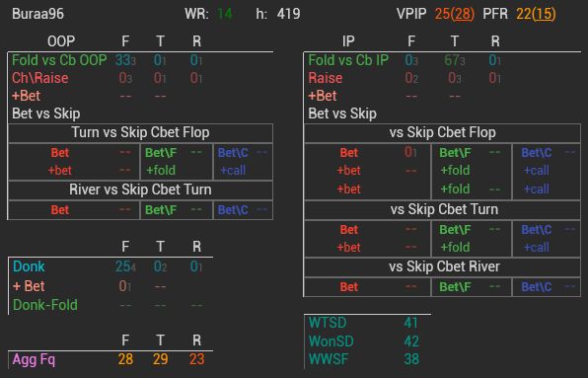Viewport: 588px width, 378px height.
Task: Click the Agg Fq flop value 28
Action: click(x=125, y=359)
